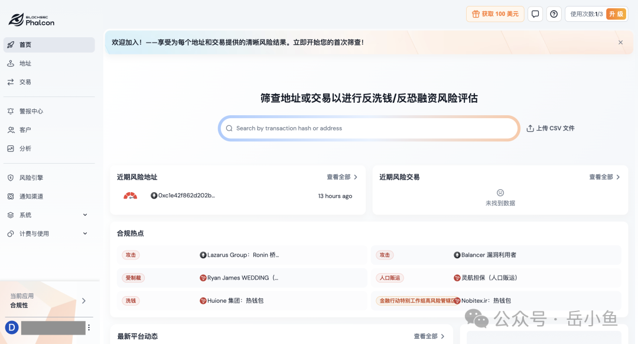Open the help question-mark icon
This screenshot has height=344, width=638.
554,14
